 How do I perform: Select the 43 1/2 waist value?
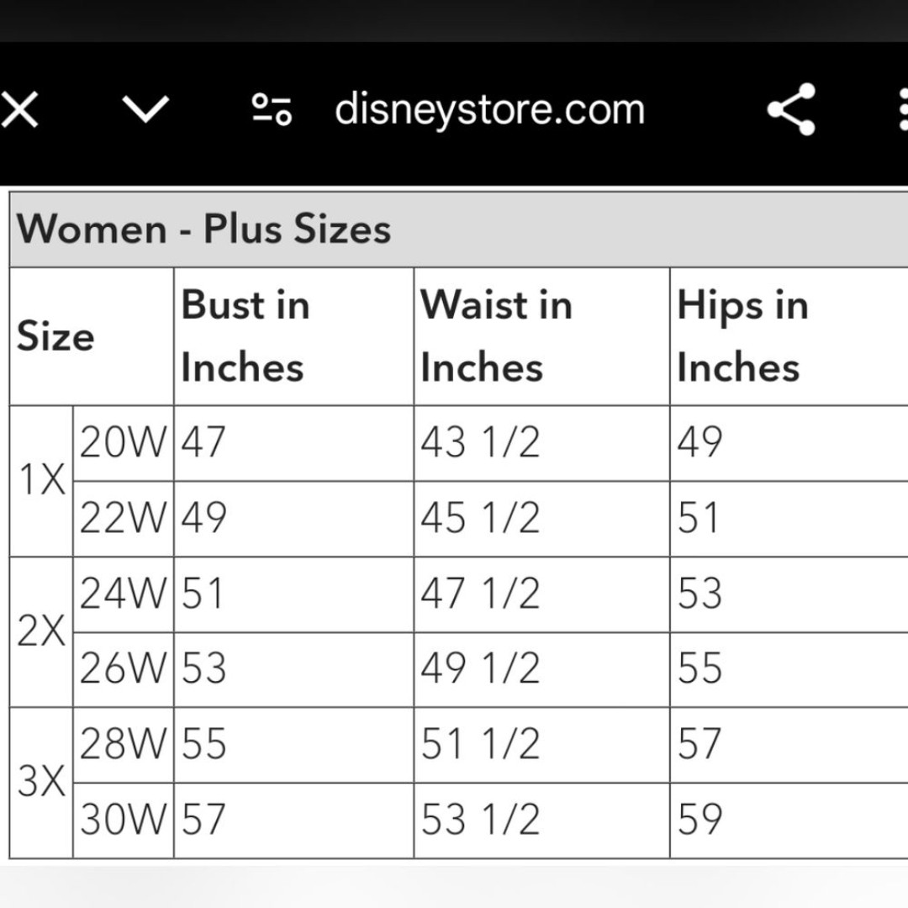tap(480, 443)
